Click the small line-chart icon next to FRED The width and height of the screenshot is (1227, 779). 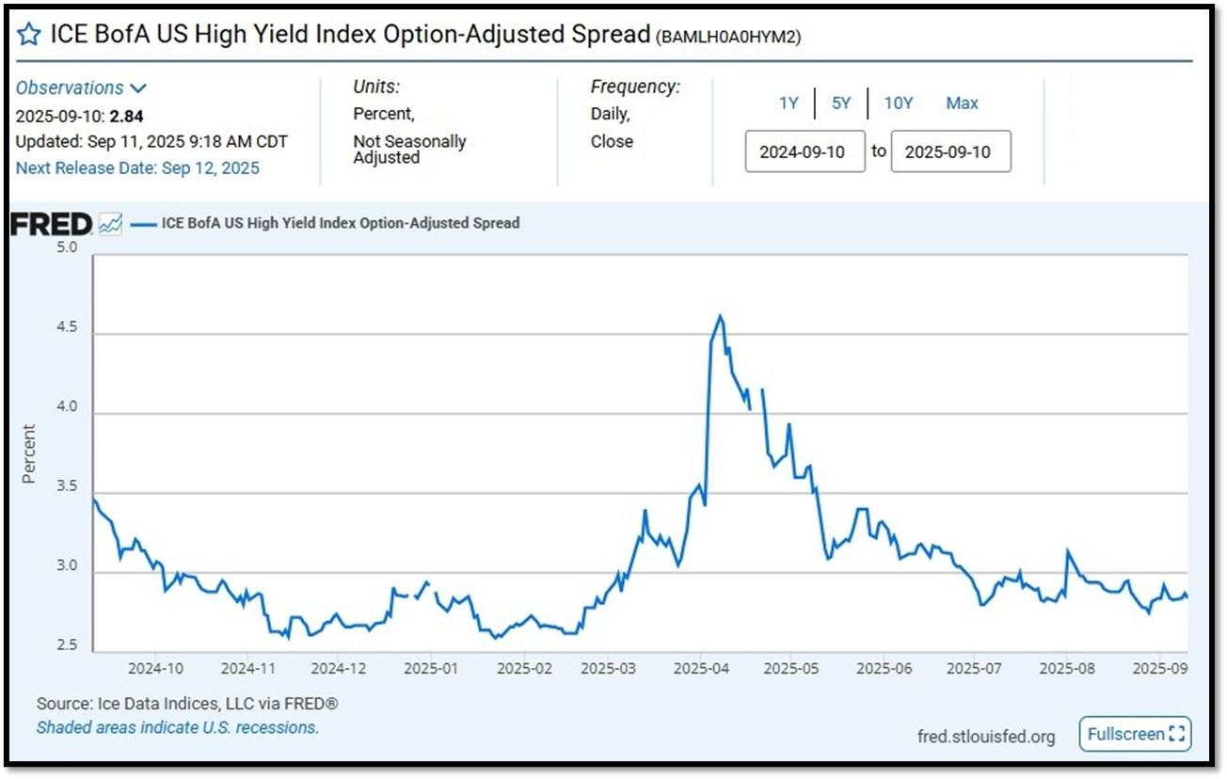[110, 224]
